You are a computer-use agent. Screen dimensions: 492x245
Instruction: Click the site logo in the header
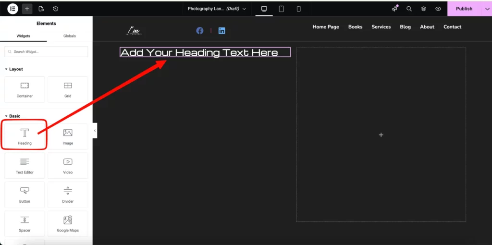(134, 30)
